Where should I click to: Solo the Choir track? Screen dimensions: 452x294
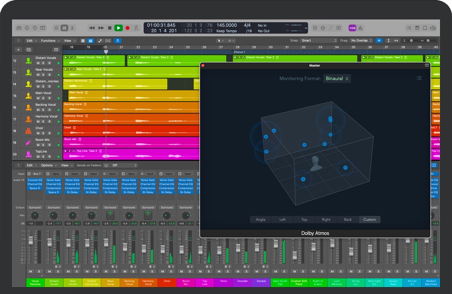[44, 133]
